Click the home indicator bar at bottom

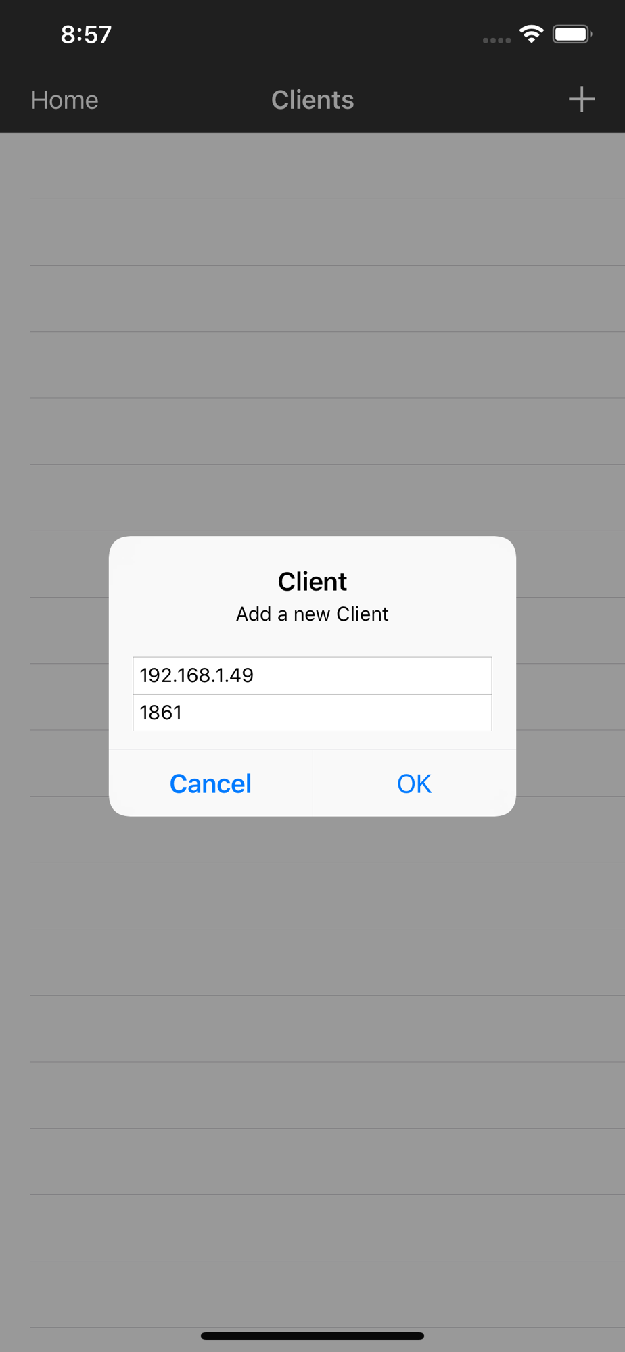click(312, 1336)
